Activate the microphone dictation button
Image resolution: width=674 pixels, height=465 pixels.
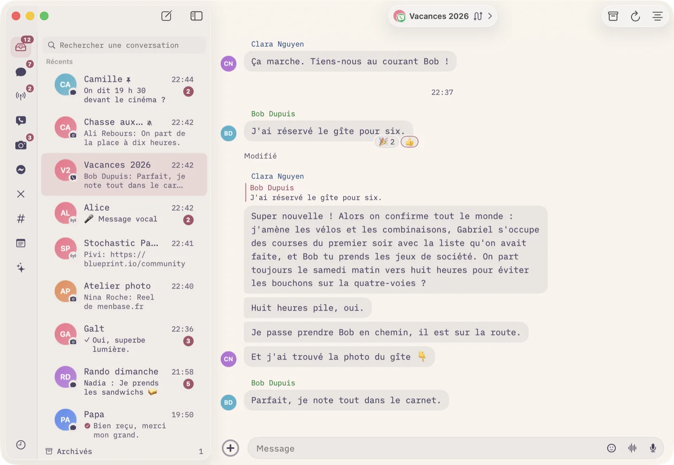(x=653, y=448)
